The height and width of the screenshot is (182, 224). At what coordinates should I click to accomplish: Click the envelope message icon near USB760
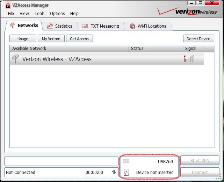pyautogui.click(x=126, y=161)
